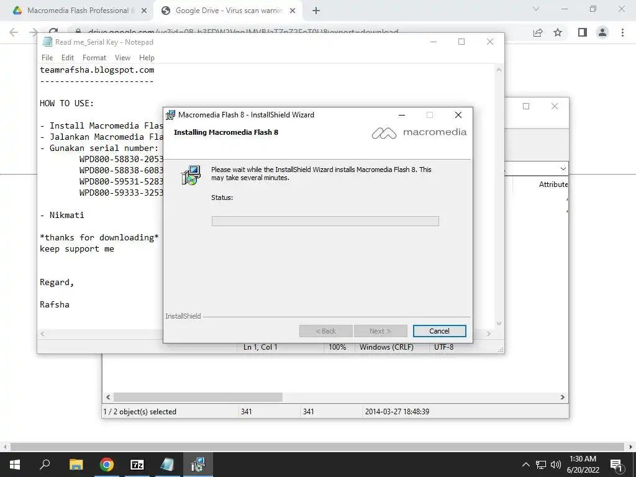Image resolution: width=636 pixels, height=477 pixels.
Task: Close the Macromedia Flash Professional tab
Action: click(x=144, y=11)
